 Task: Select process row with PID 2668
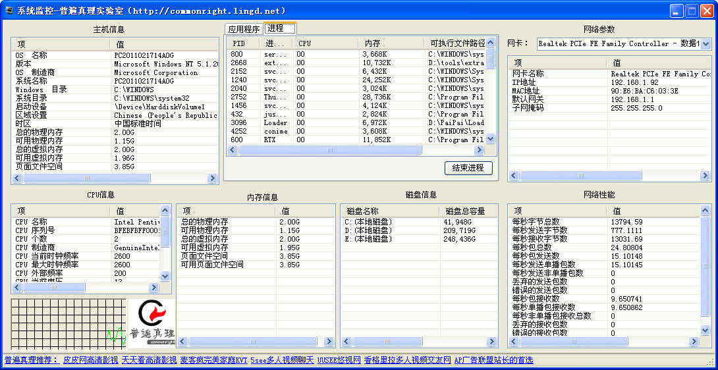pos(356,63)
